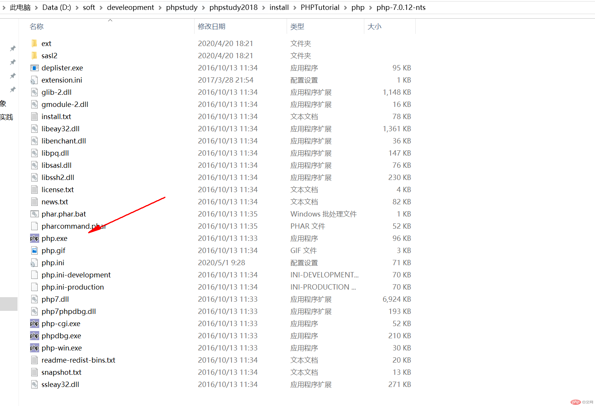Screen dimensions: 595x406
Task: Click the php-win.exe PHP icon
Action: 34,348
